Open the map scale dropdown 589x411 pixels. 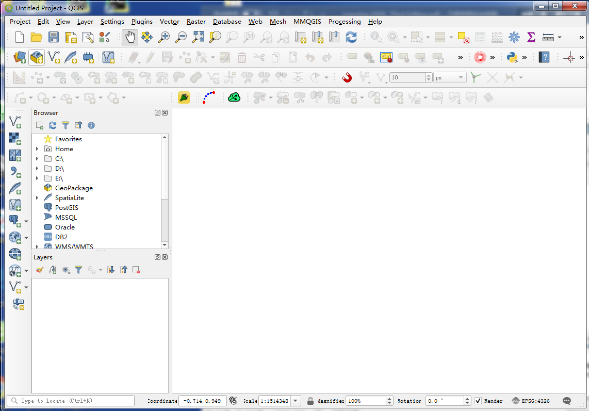[x=296, y=401]
